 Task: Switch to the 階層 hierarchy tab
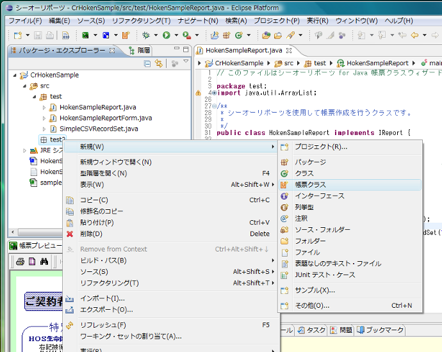coord(140,51)
